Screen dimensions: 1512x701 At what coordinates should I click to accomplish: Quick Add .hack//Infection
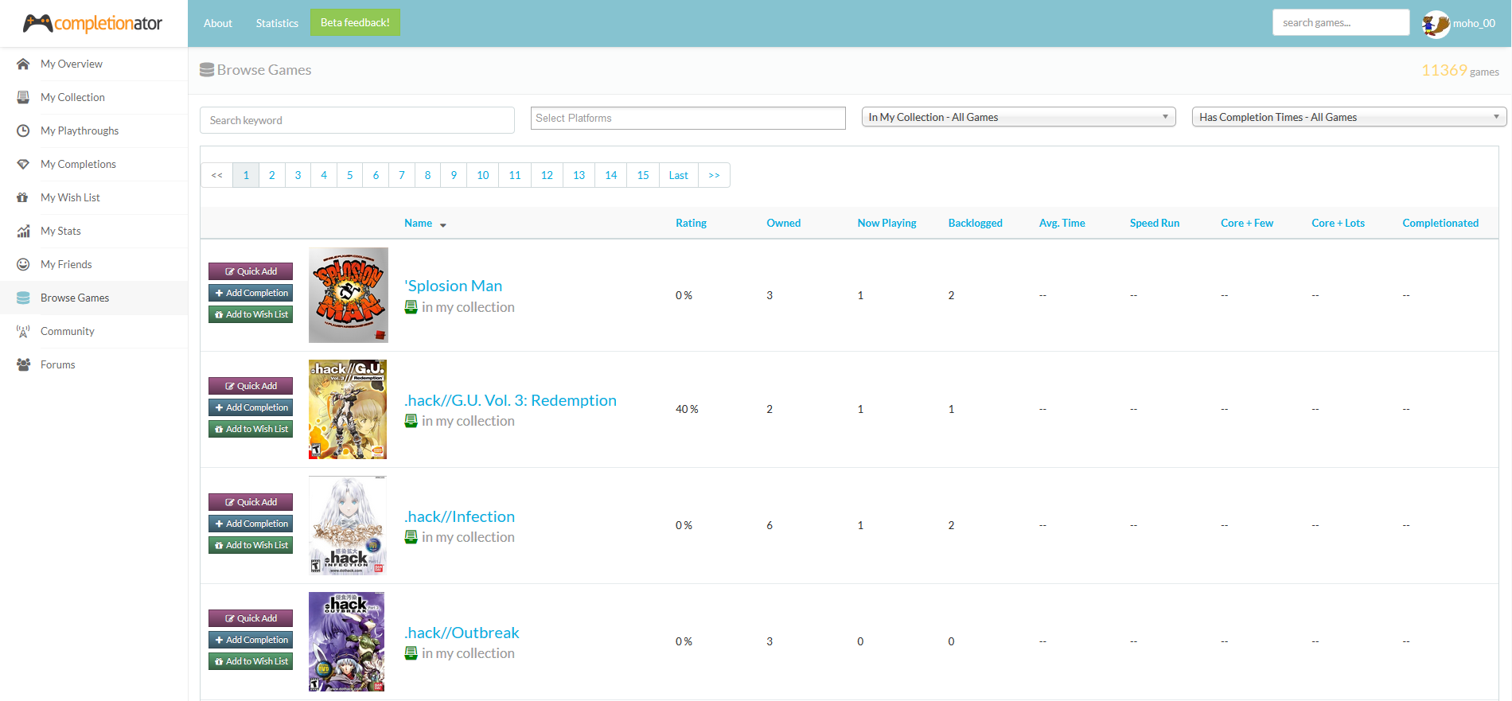pyautogui.click(x=251, y=502)
